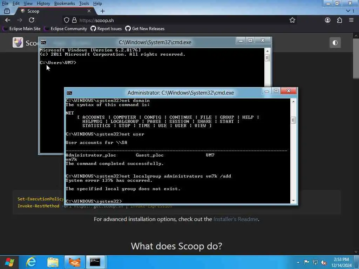Image resolution: width=359 pixels, height=269 pixels.
Task: Open the Installer's Readme link
Action: tap(236, 219)
